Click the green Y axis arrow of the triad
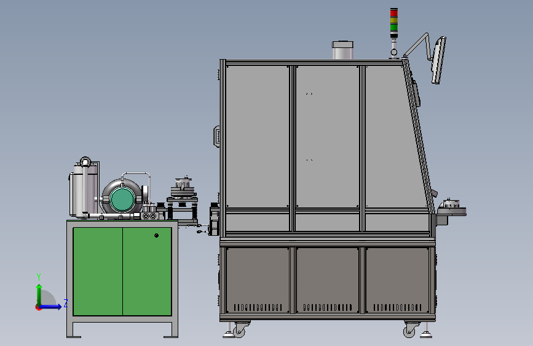The image size is (533, 346). [39, 294]
